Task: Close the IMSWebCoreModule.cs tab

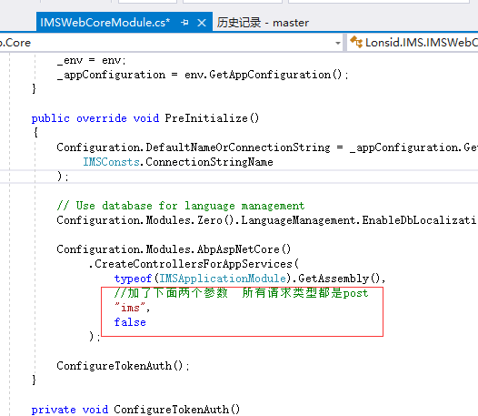Action: pos(202,23)
